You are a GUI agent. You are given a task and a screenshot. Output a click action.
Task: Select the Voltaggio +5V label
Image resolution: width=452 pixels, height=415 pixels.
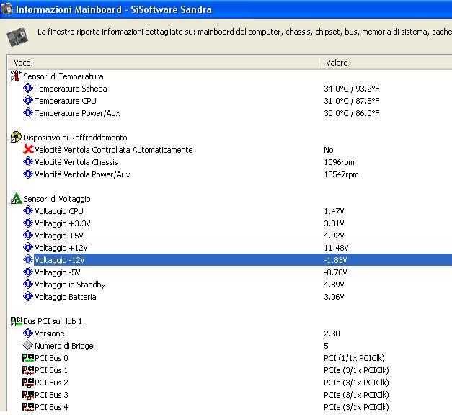59,236
